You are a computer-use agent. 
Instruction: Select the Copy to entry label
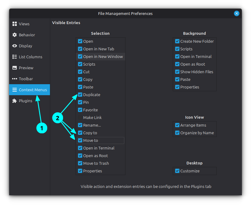[90, 133]
